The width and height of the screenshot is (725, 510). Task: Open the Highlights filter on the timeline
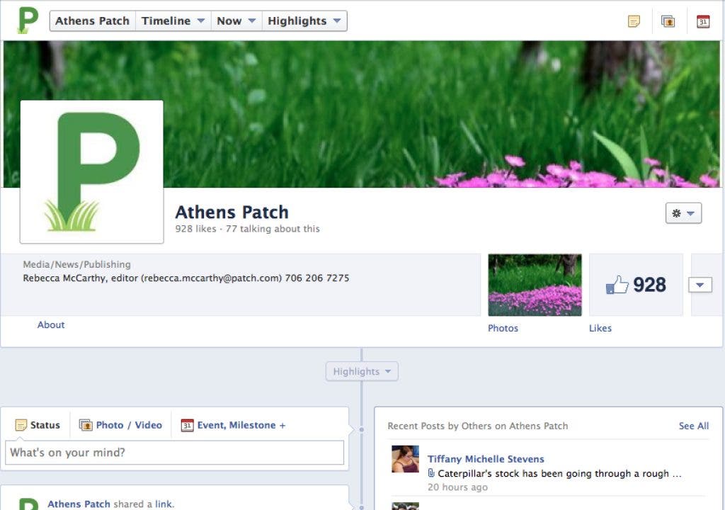[362, 372]
